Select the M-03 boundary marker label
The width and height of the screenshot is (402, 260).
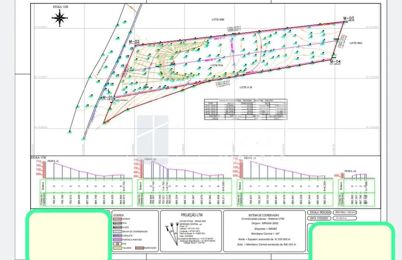point(349,18)
